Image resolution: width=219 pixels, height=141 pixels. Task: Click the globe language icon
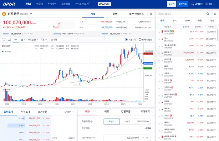(206, 4)
